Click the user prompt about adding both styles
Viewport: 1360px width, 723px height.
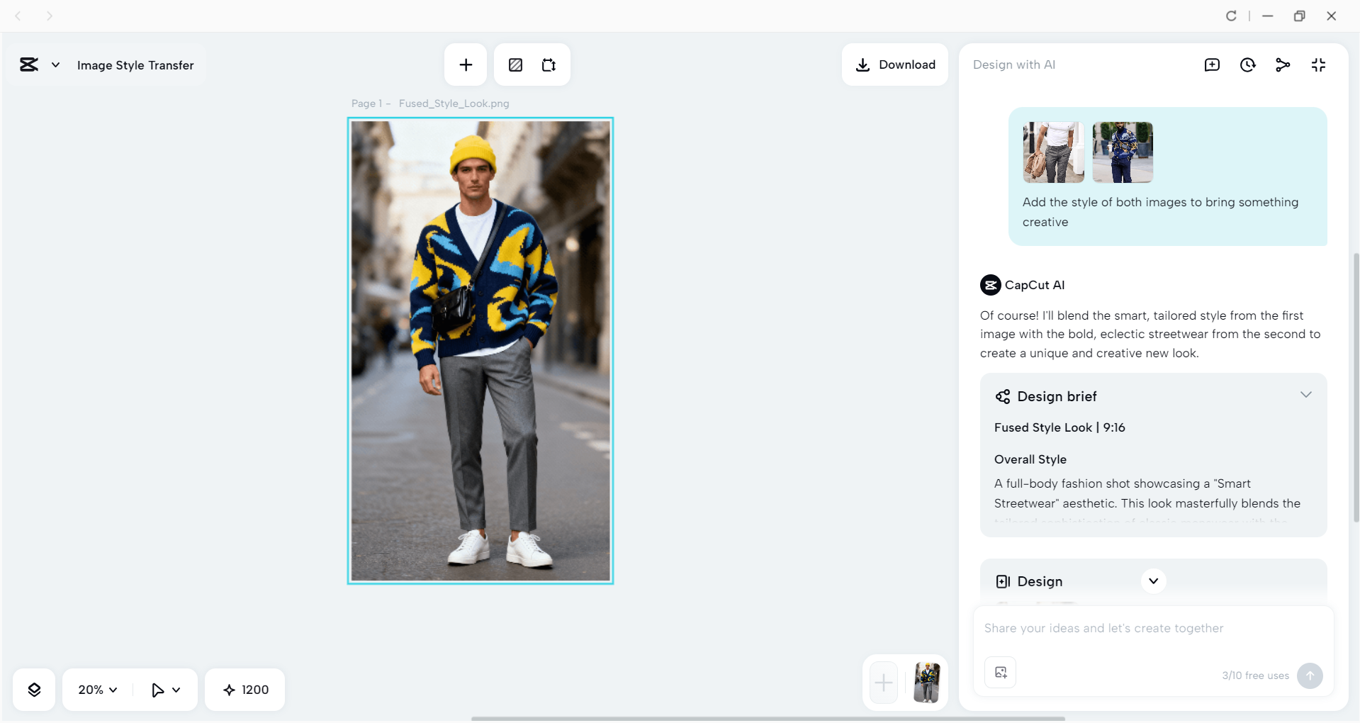coord(1160,212)
